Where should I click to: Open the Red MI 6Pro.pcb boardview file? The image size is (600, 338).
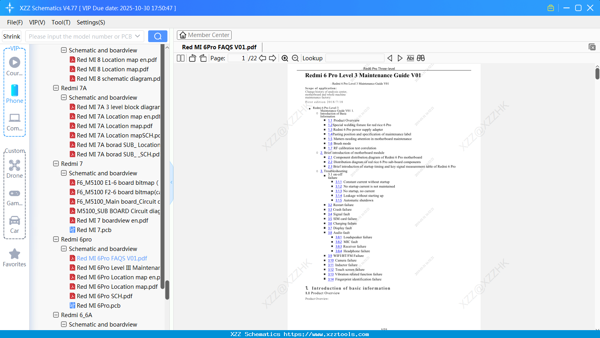tap(98, 306)
